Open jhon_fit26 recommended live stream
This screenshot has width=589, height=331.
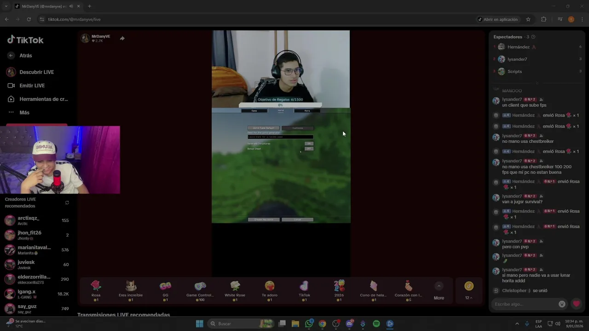[37, 235]
